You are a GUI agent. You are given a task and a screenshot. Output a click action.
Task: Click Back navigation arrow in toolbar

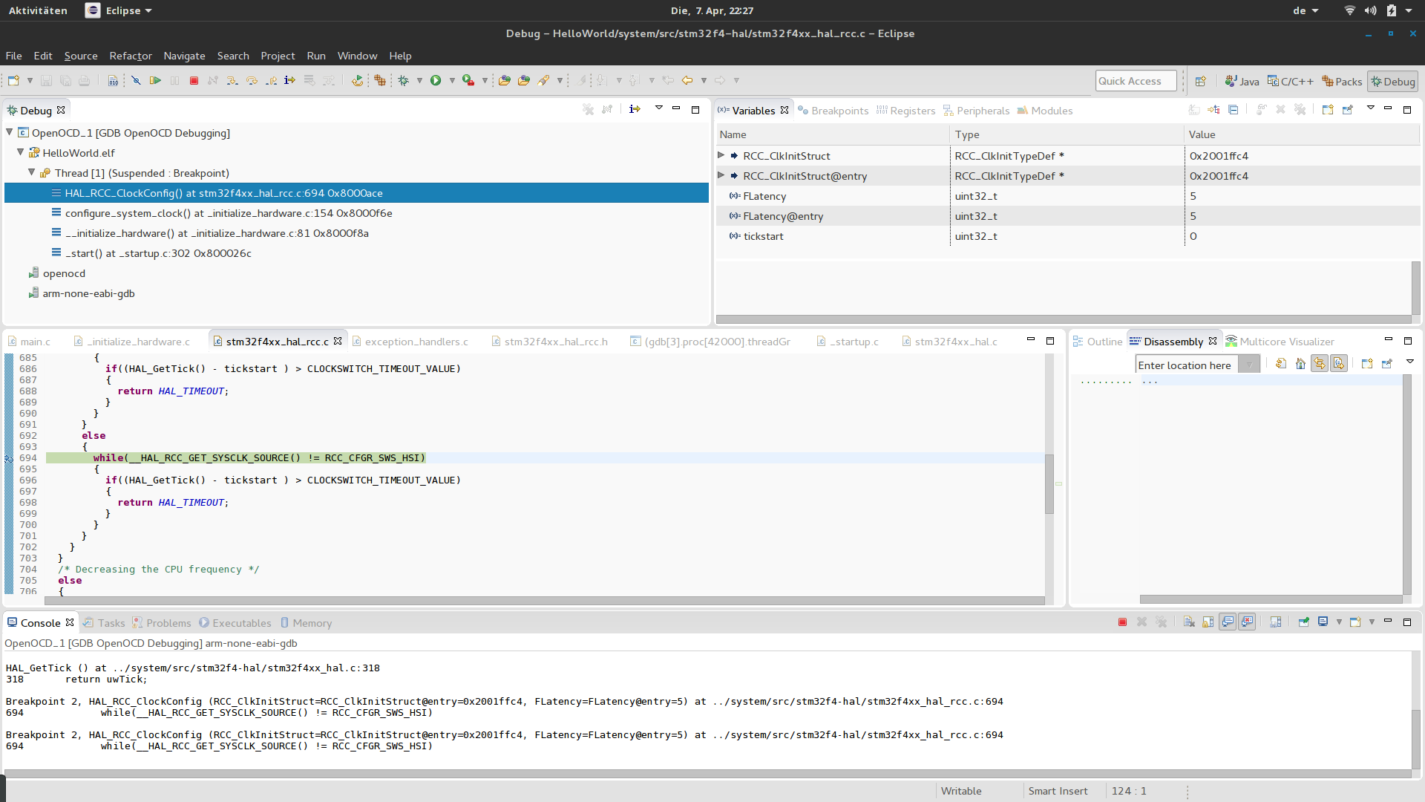687,80
